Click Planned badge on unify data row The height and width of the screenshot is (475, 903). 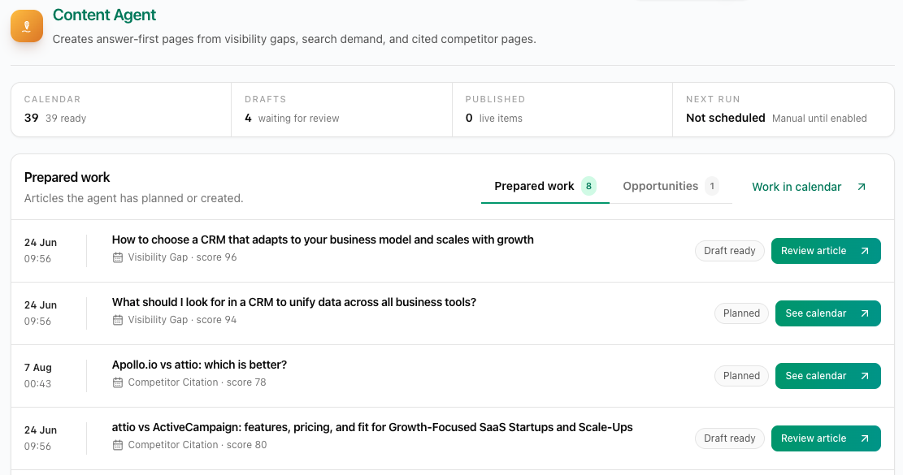click(742, 313)
